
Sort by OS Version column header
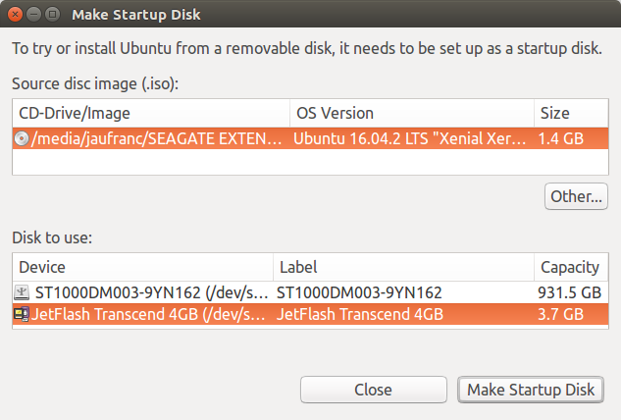click(x=412, y=113)
